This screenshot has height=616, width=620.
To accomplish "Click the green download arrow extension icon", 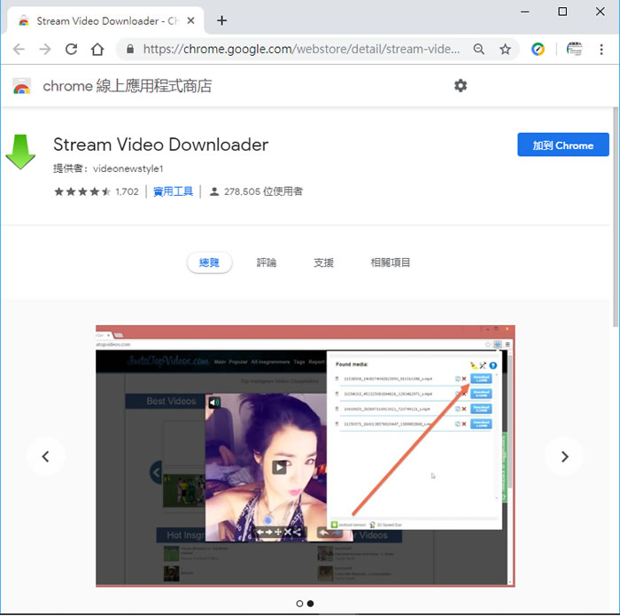I will pyautogui.click(x=20, y=152).
